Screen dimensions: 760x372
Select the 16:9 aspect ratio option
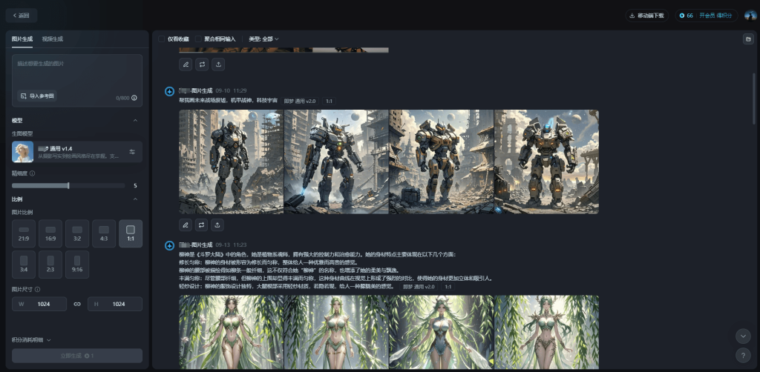50,233
